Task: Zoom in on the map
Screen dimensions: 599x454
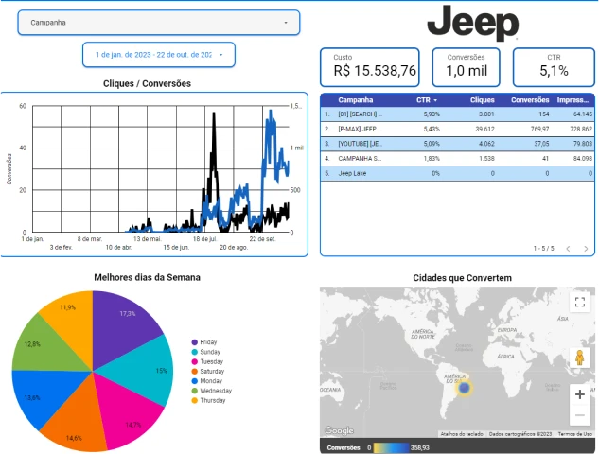Action: [x=580, y=394]
